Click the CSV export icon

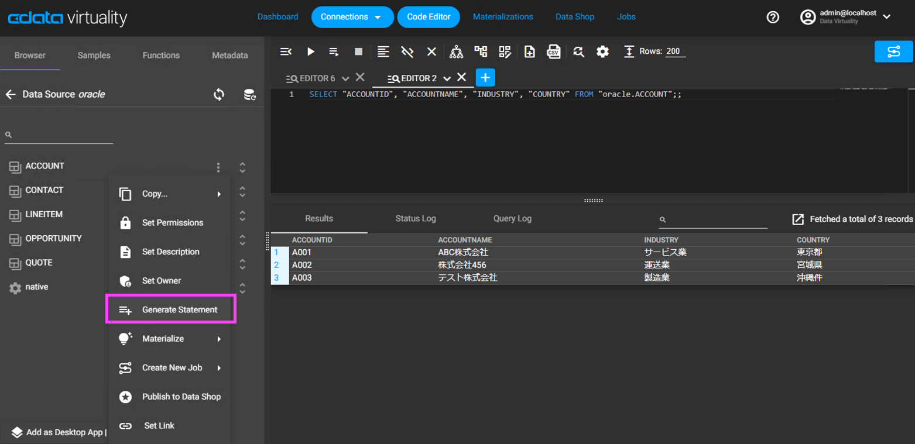point(553,52)
